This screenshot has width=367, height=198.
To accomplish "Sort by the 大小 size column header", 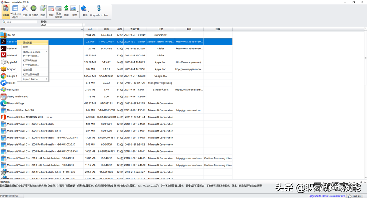I will [x=90, y=29].
